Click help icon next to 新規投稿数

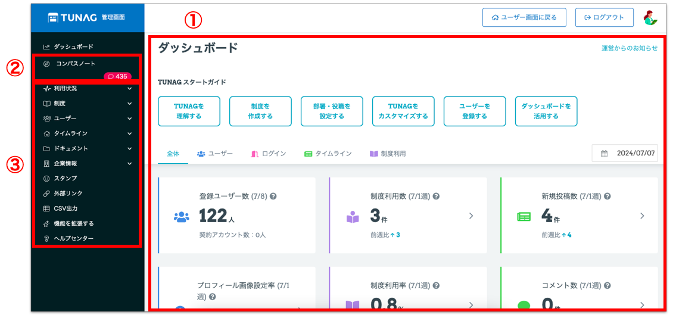(607, 196)
